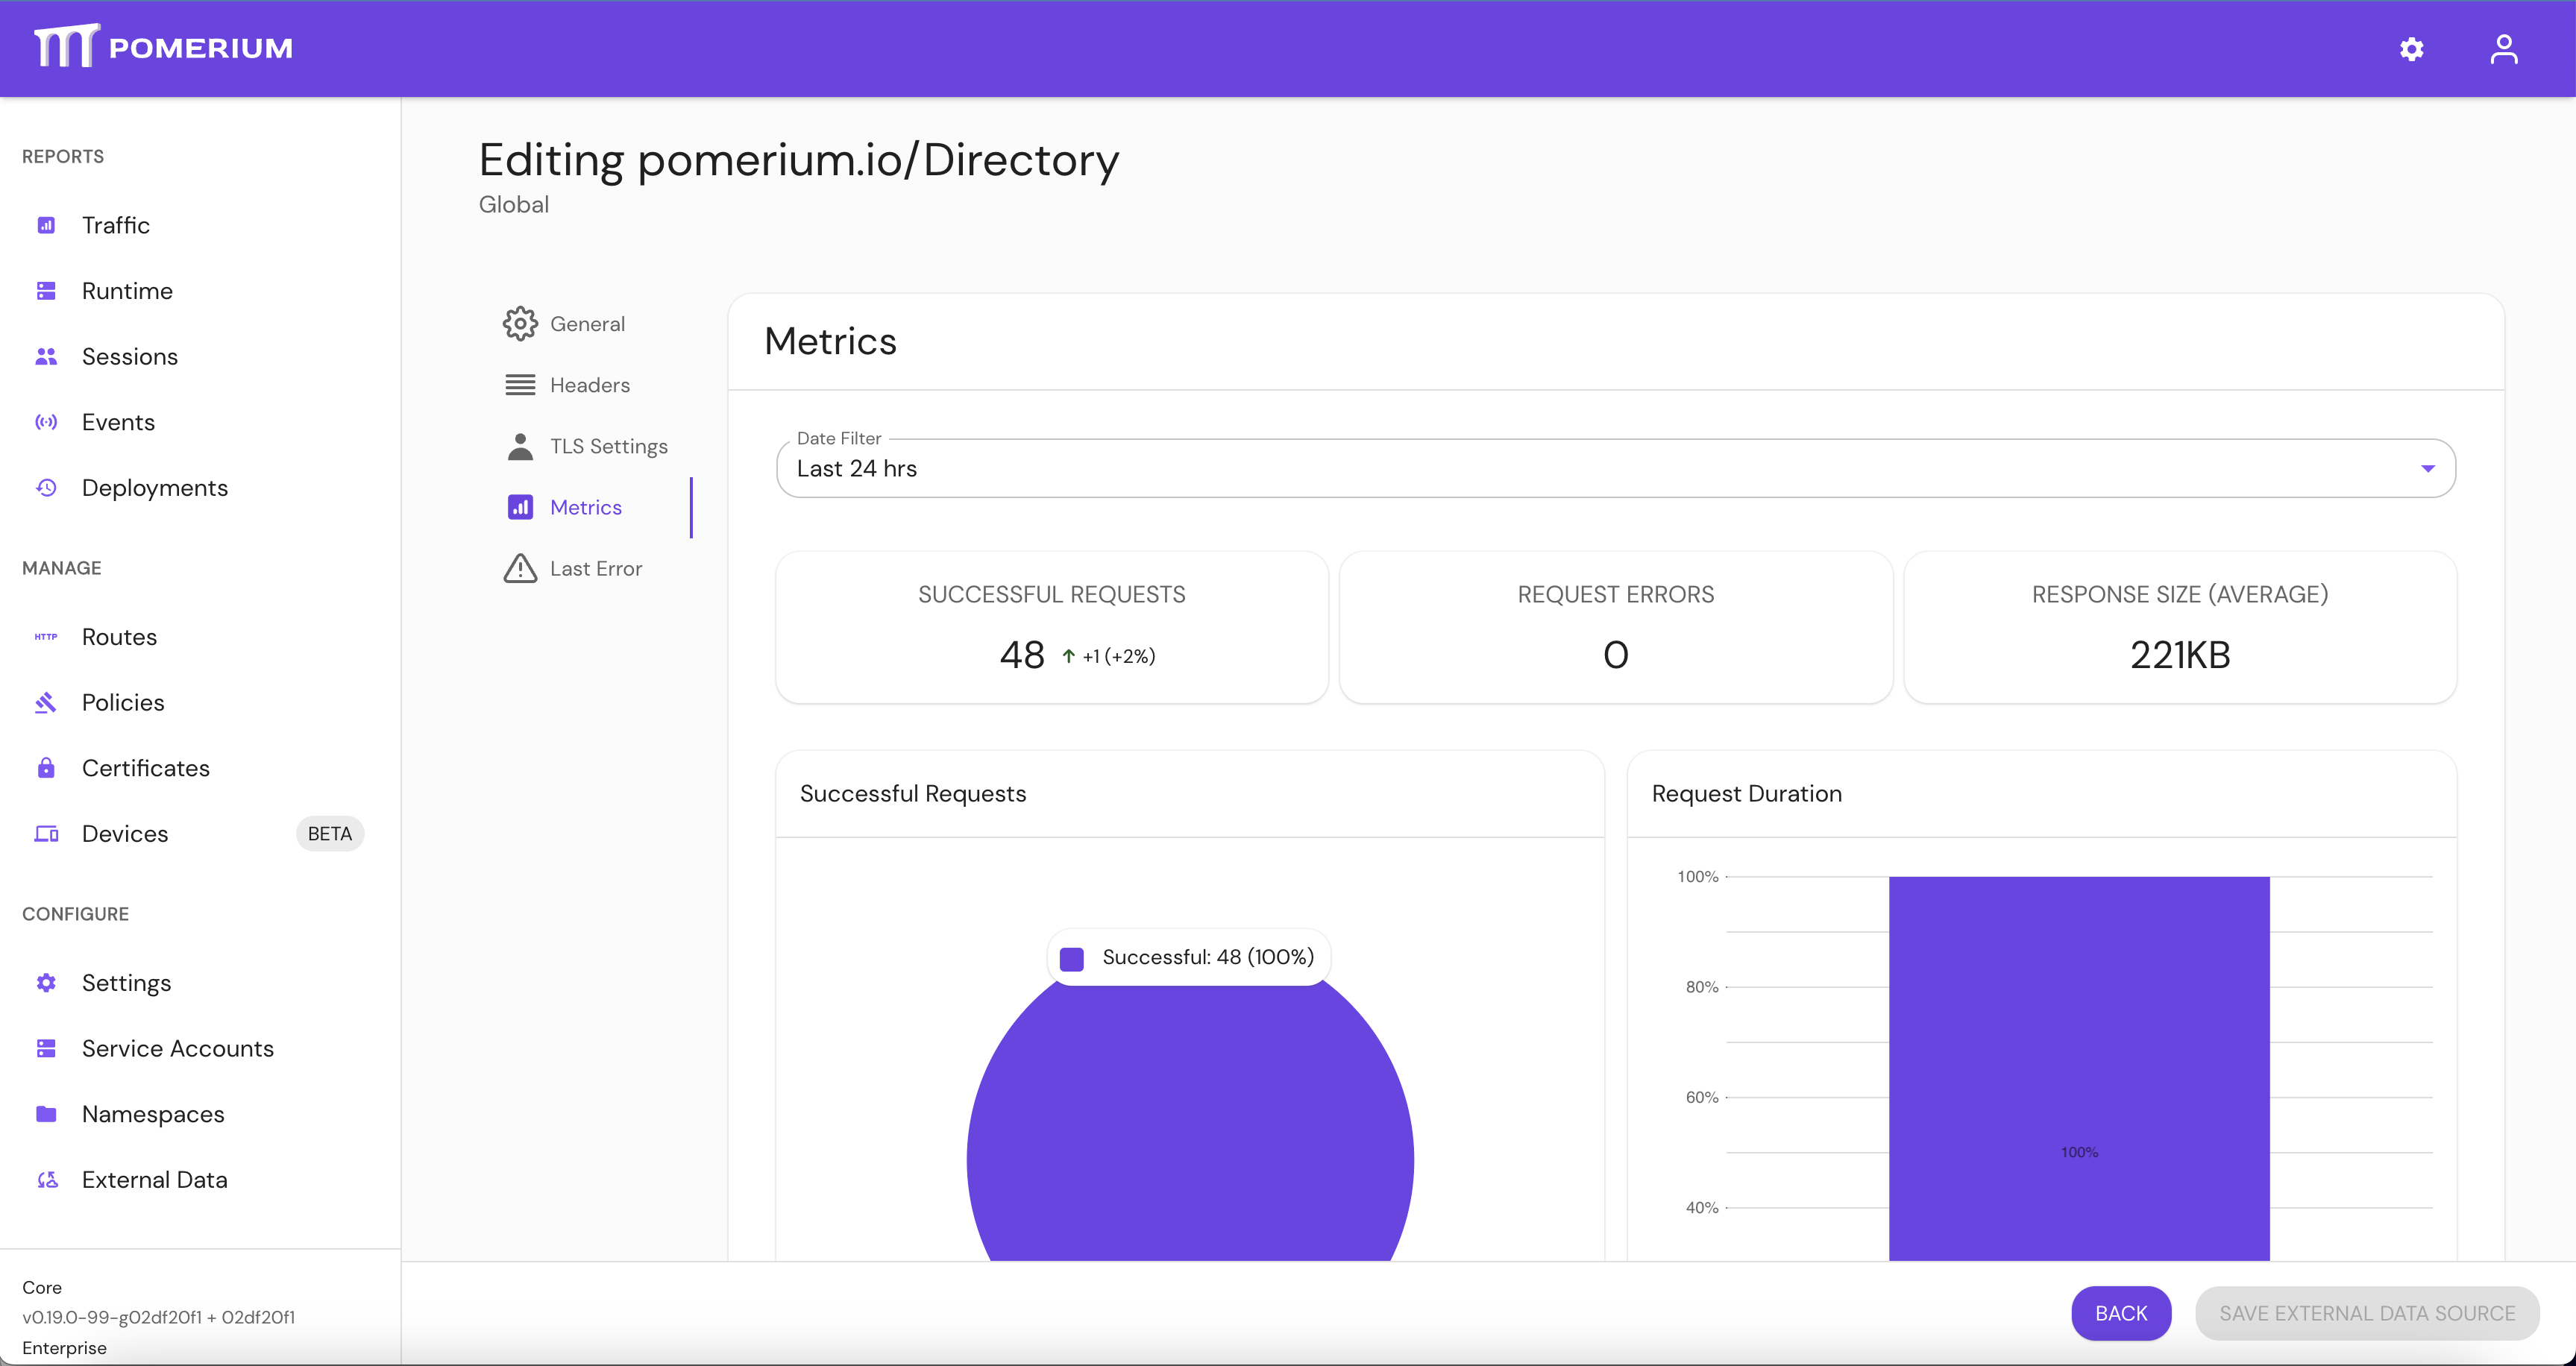Go to Deployments

coord(154,488)
